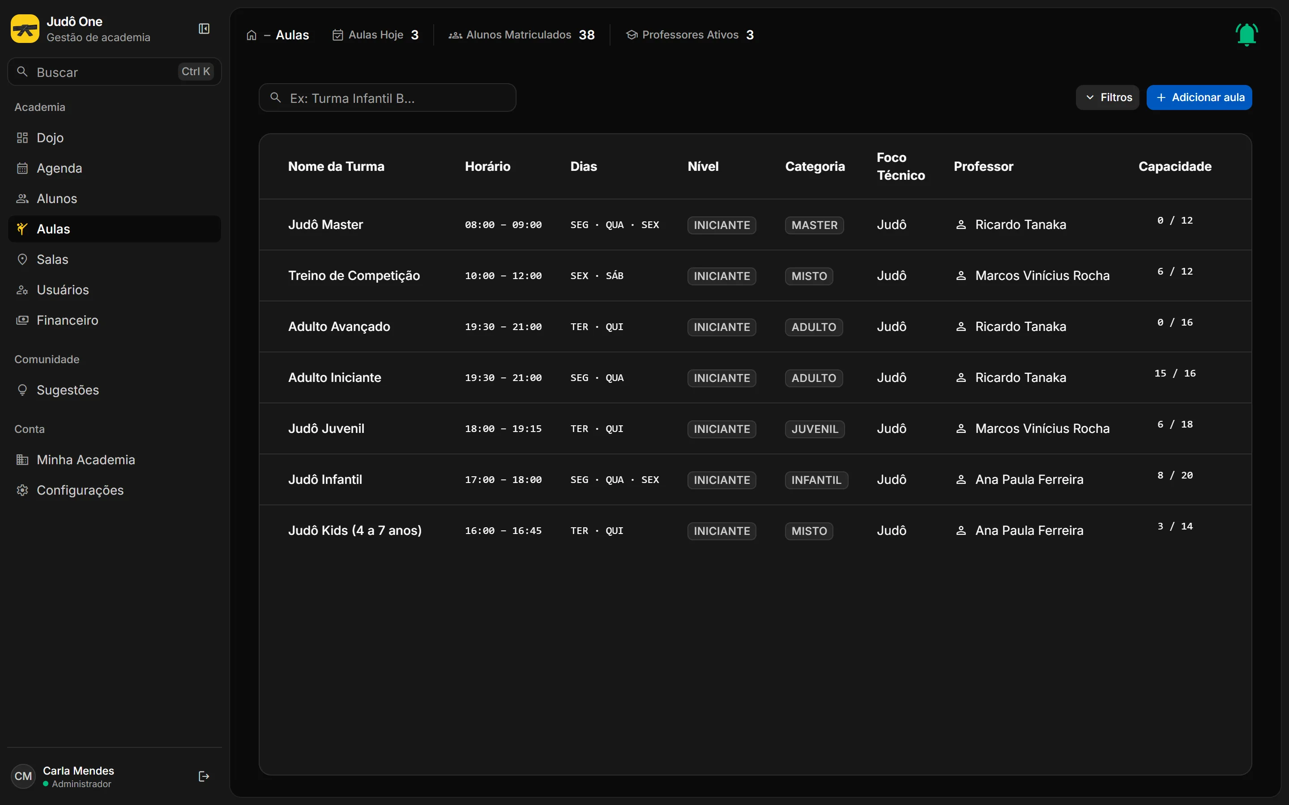Open Configurações in sidebar
Viewport: 1289px width, 805px height.
click(115, 490)
